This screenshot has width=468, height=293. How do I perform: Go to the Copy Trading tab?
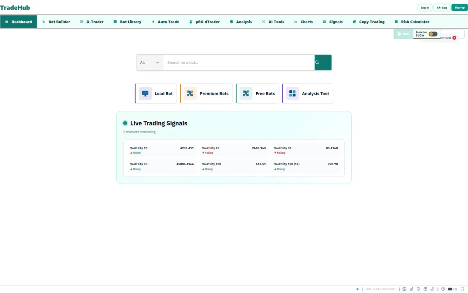point(369,22)
